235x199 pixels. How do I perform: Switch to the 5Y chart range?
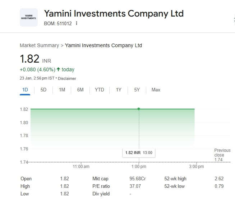click(137, 90)
